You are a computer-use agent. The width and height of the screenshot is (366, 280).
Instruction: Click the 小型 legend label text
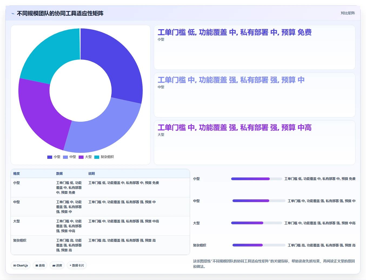pyautogui.click(x=57, y=157)
